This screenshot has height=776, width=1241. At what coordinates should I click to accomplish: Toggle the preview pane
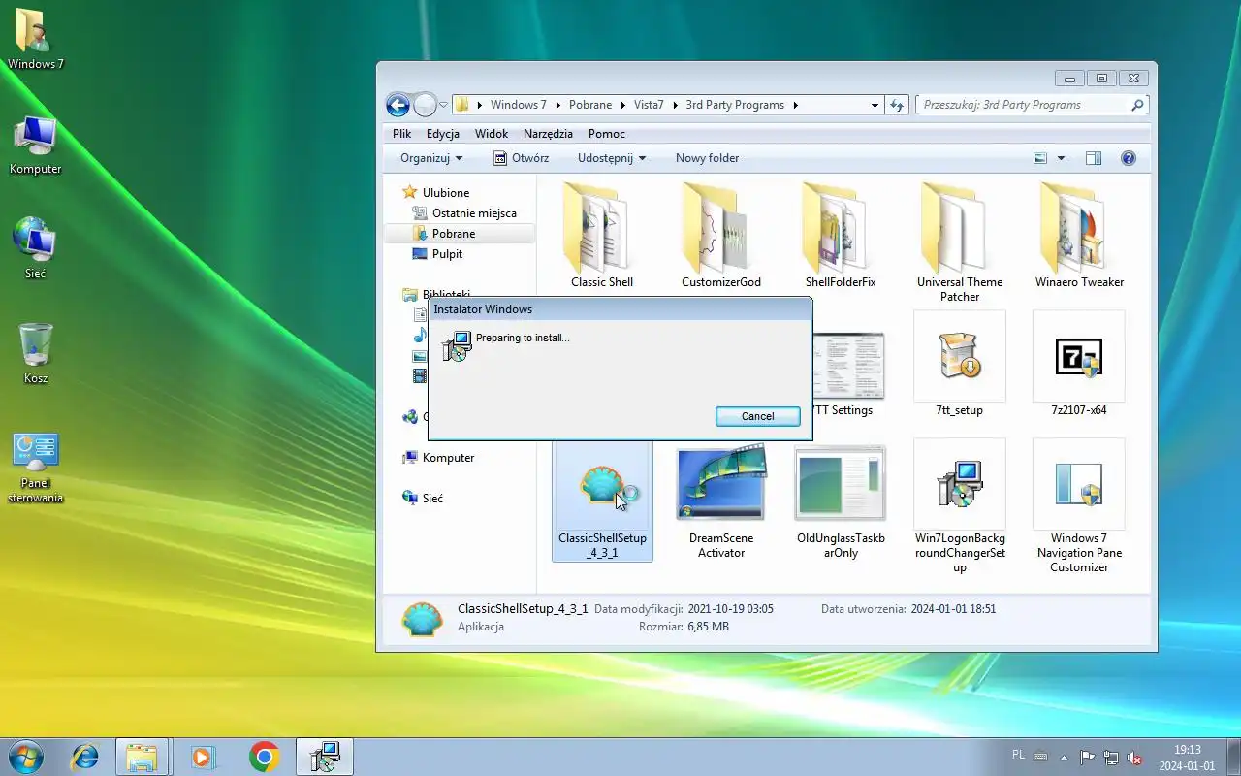[1094, 158]
